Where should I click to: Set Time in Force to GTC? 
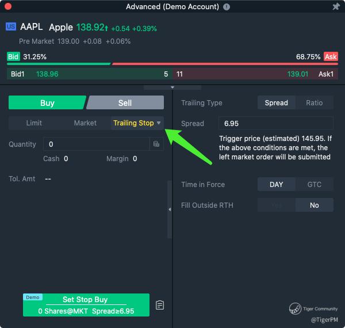[x=314, y=184]
